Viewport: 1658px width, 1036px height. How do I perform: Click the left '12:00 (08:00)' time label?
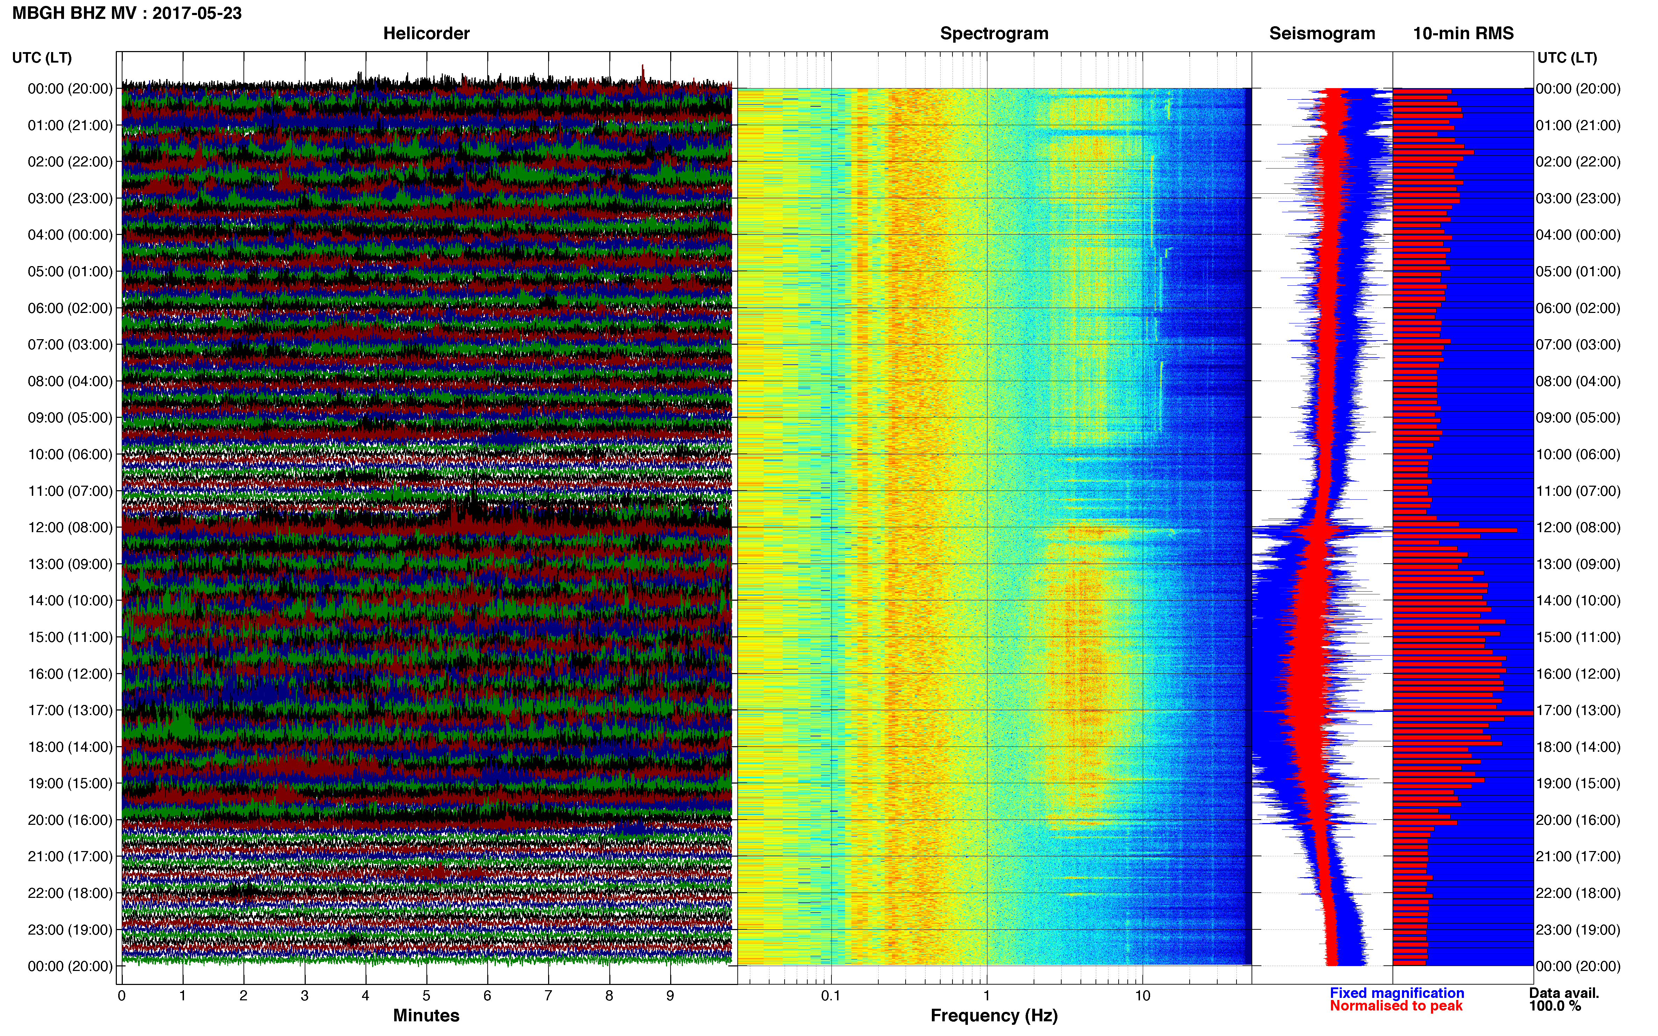click(x=70, y=528)
